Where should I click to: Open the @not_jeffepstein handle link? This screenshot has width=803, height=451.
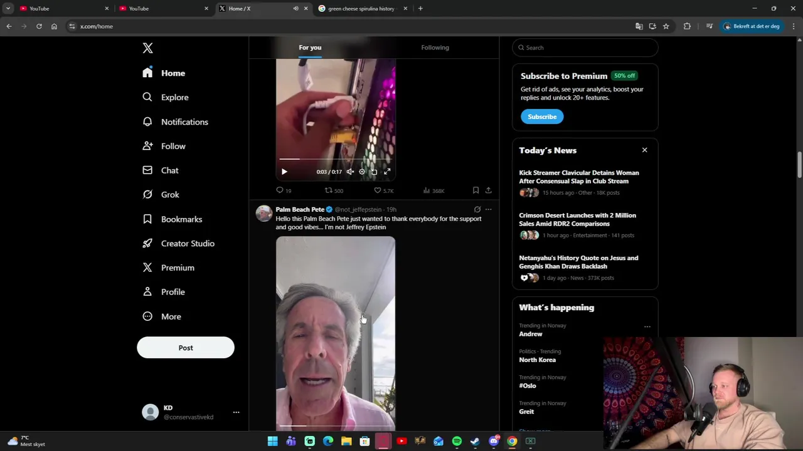coord(358,209)
